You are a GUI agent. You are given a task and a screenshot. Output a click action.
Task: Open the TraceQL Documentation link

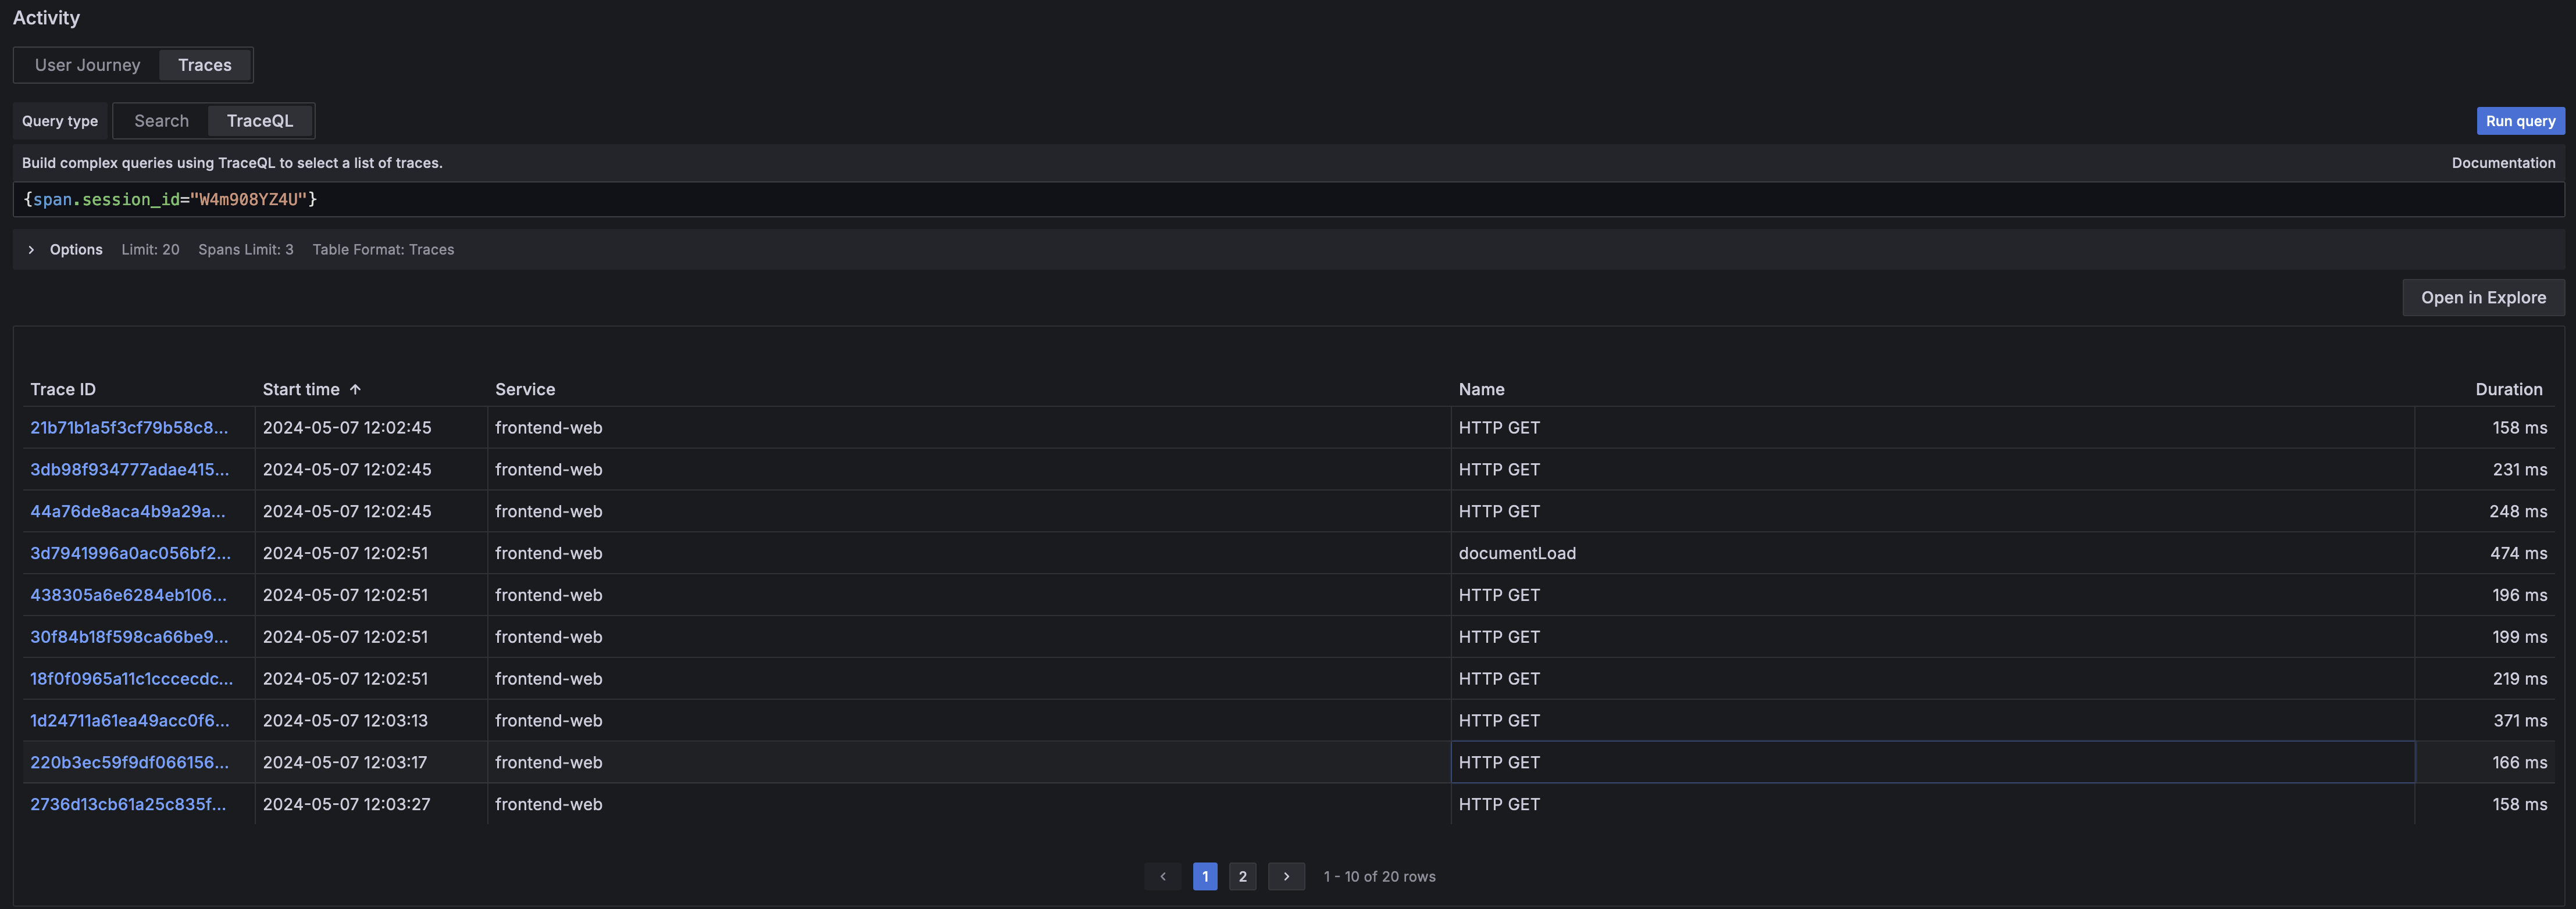(x=2503, y=162)
